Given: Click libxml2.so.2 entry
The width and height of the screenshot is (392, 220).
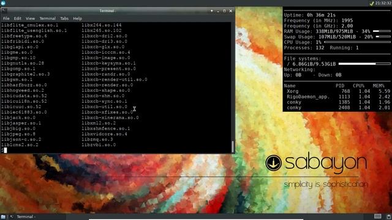Looking at the screenshot, I should point(99,123).
